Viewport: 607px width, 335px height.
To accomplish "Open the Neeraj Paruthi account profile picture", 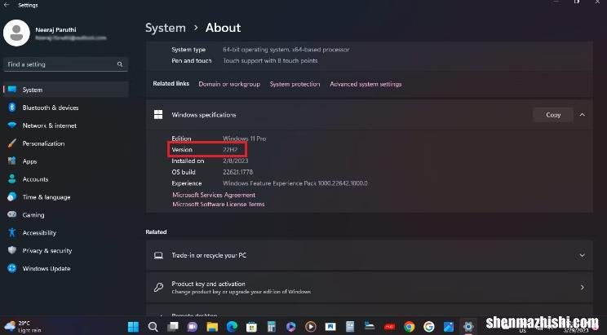I will coord(16,33).
